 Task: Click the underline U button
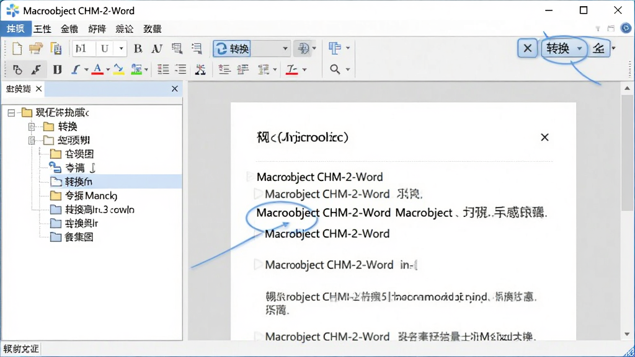(104, 48)
